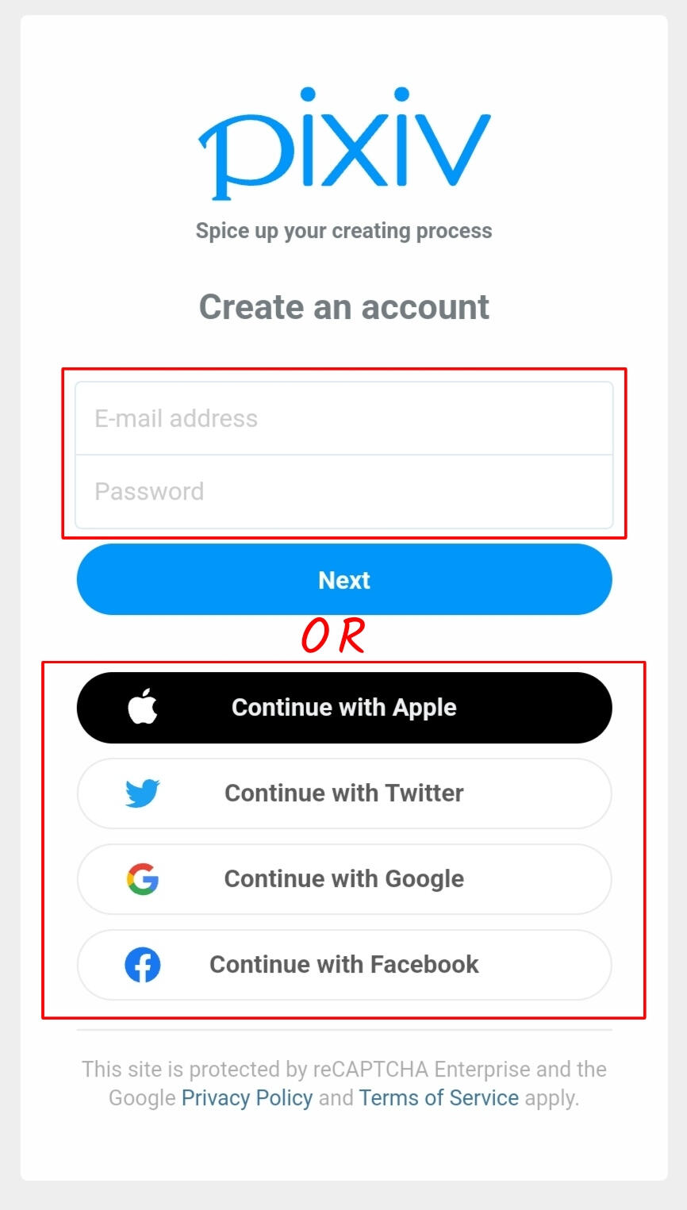
Task: Choose Continue with Facebook text
Action: coord(344,964)
